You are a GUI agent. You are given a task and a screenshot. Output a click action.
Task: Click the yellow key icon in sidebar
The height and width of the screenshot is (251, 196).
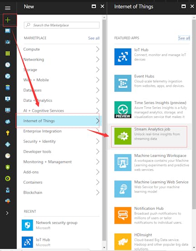pyautogui.click(x=8, y=133)
